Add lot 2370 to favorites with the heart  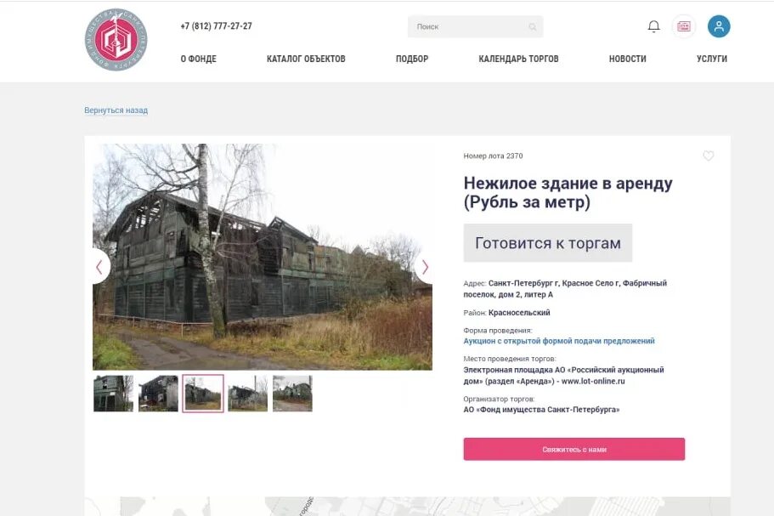[709, 156]
